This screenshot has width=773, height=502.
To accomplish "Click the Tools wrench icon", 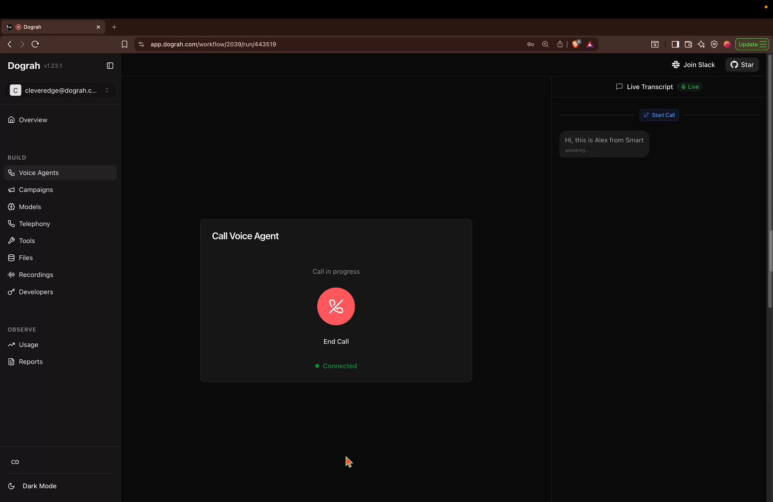I will [x=11, y=240].
